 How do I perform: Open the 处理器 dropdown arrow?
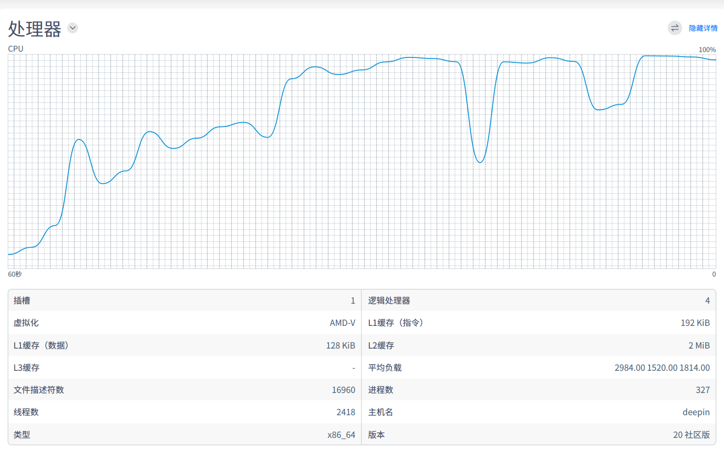coord(72,28)
